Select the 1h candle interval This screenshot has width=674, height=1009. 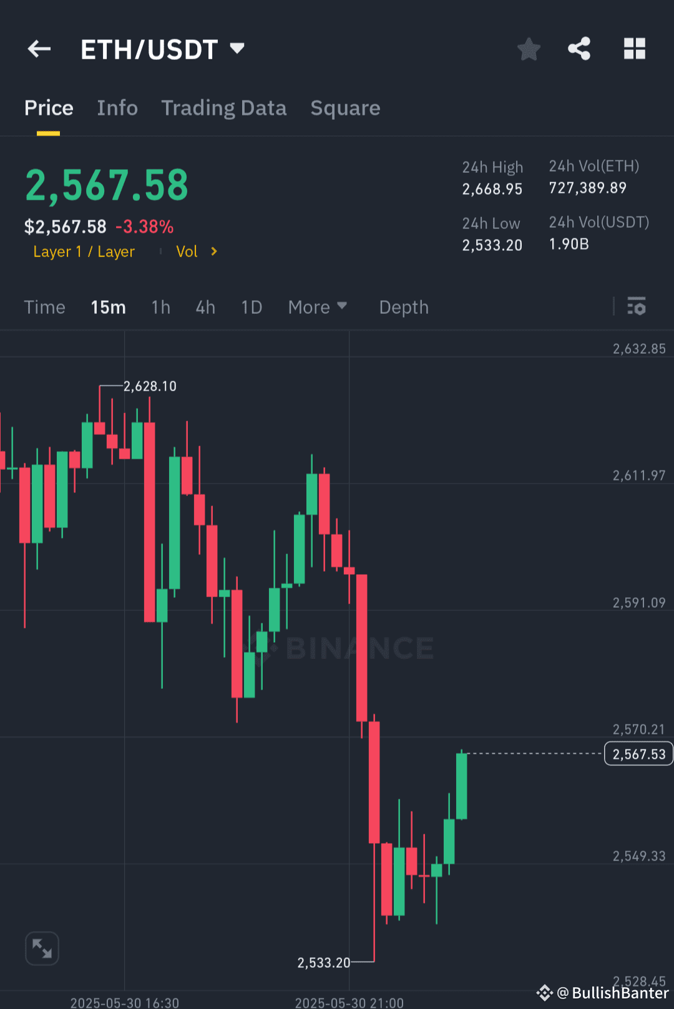(160, 307)
